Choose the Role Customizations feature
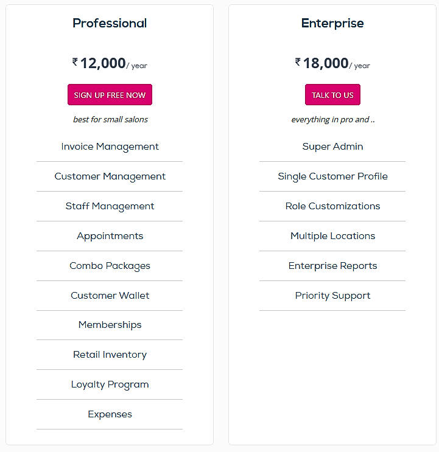 [x=332, y=206]
